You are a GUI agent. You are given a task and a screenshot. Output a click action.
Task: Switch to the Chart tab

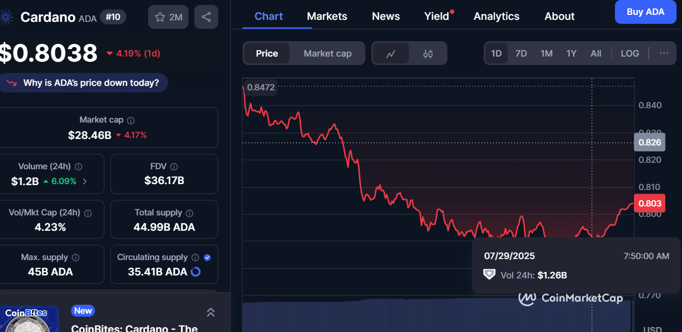269,16
